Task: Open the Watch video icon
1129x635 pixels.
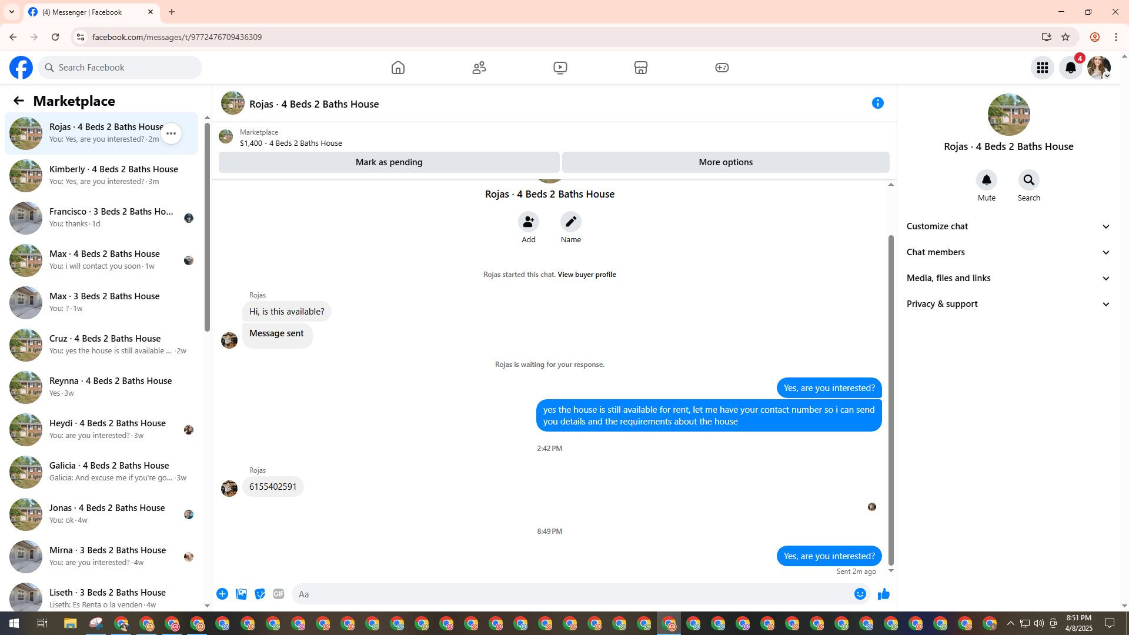Action: 560,68
